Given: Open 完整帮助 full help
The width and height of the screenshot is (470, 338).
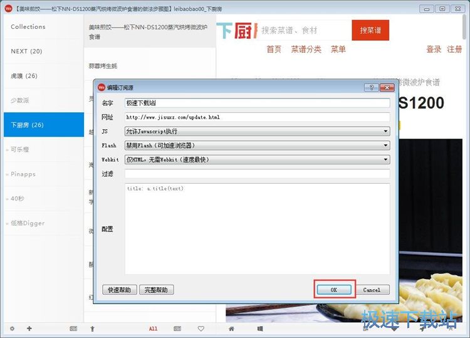Looking at the screenshot, I should click(x=156, y=290).
